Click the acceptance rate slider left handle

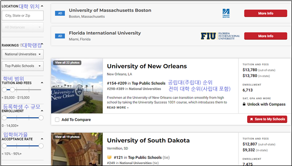4,146
